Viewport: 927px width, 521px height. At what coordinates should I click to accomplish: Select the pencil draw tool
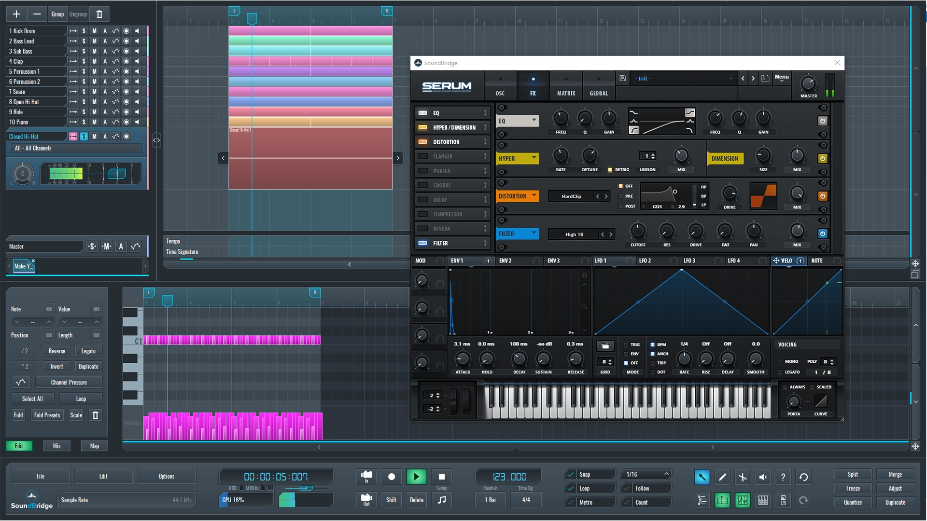722,477
